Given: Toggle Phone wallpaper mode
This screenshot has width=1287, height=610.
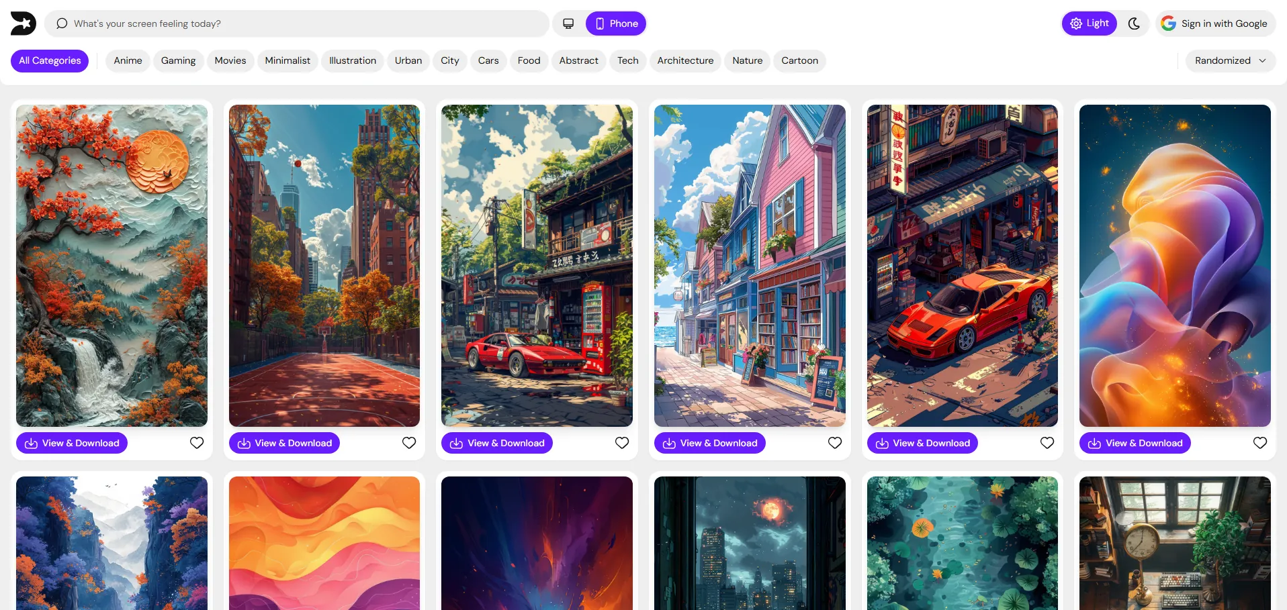Looking at the screenshot, I should pos(616,23).
